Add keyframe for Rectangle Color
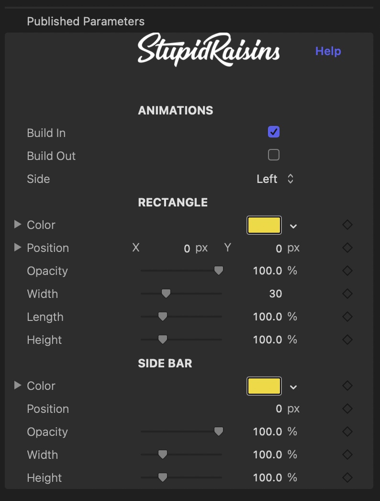Screen dimensions: 380x501 pos(347,225)
